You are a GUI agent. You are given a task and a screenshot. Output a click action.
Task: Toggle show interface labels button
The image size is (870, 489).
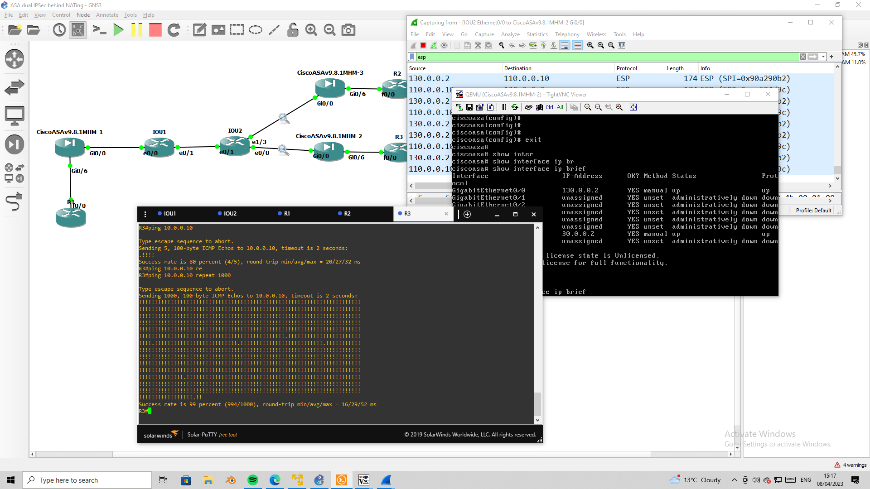(78, 30)
